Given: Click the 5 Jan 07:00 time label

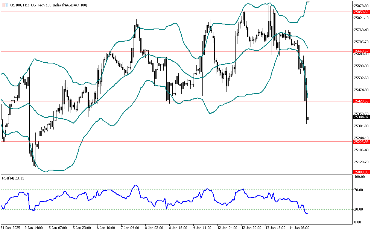Looking at the screenshot, I should pos(58,228).
